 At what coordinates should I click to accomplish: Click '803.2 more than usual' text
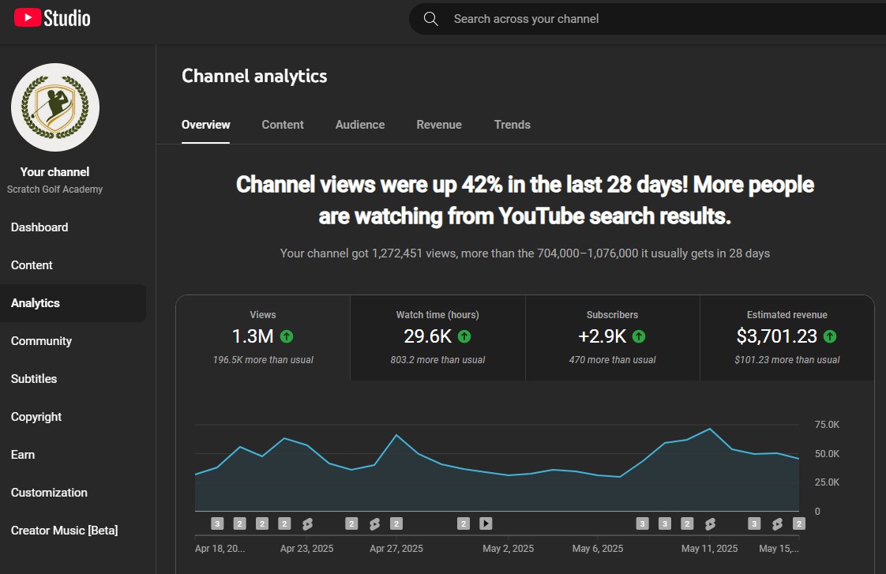pos(438,360)
